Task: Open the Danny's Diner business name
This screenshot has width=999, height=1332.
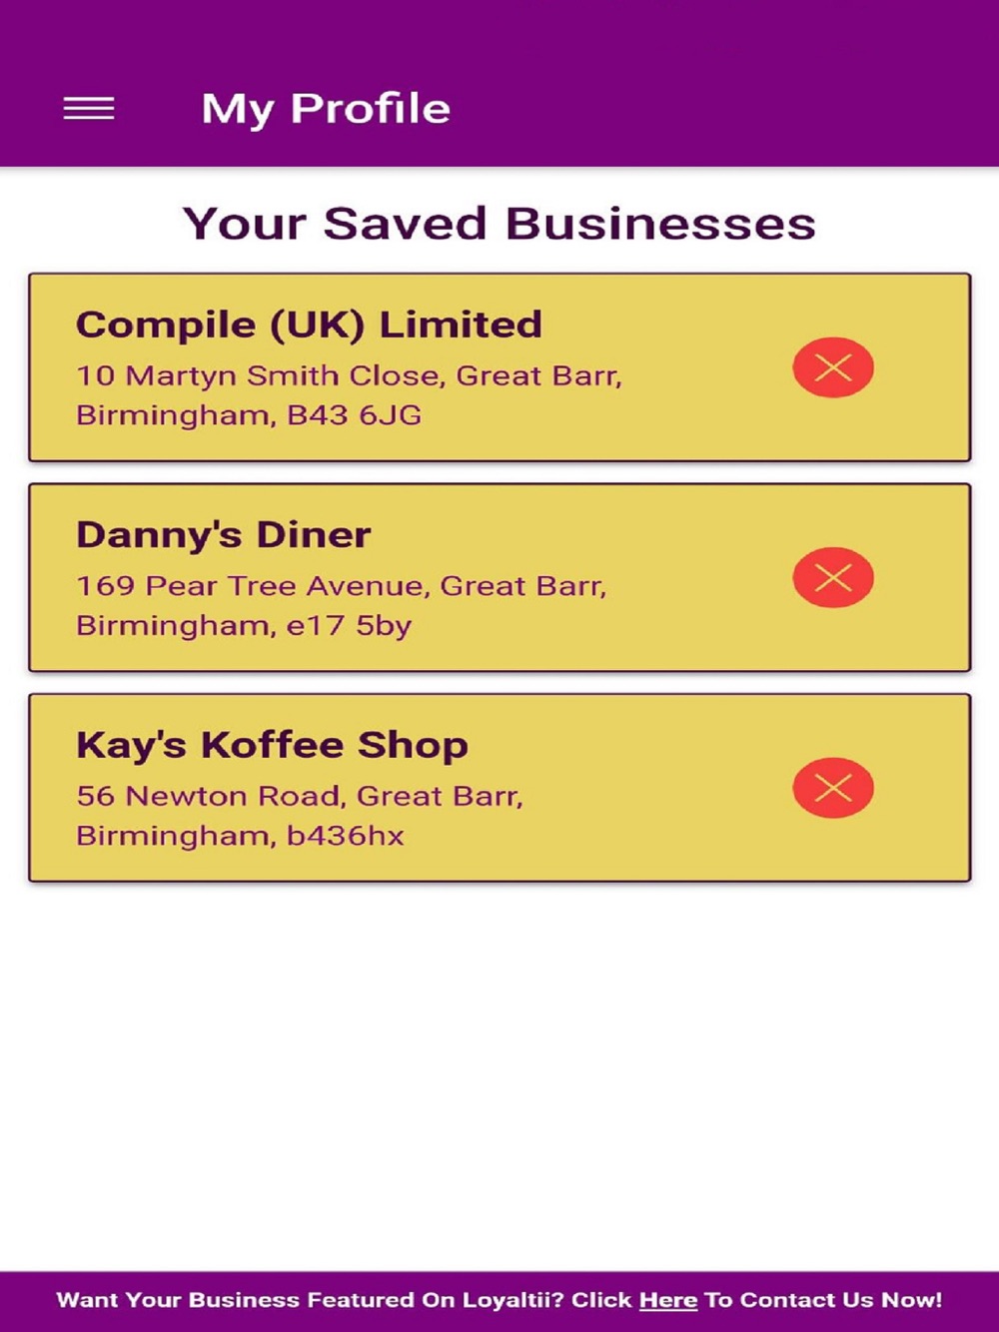Action: point(224,535)
